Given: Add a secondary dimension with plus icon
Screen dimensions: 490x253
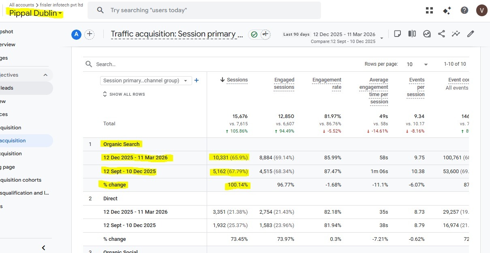Looking at the screenshot, I should click(197, 80).
